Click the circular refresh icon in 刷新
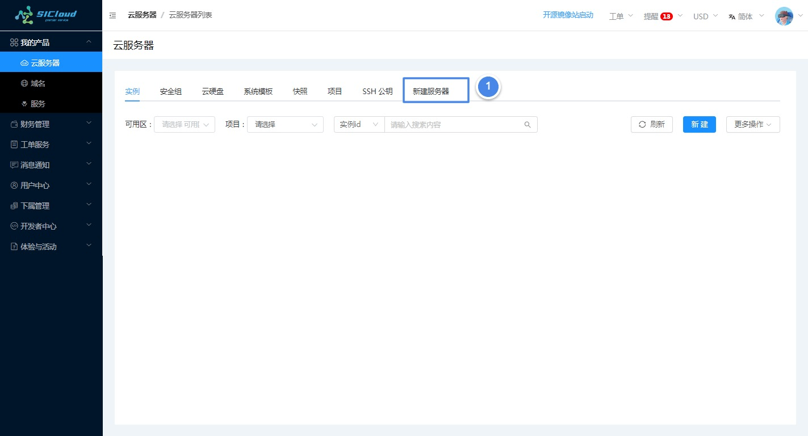The height and width of the screenshot is (436, 808). pos(642,124)
